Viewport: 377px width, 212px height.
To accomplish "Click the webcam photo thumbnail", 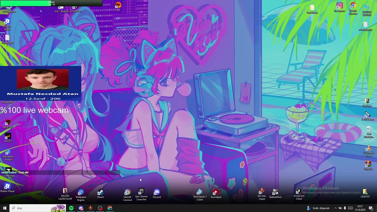I will pyautogui.click(x=43, y=79).
